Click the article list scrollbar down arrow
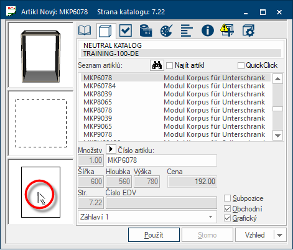293x250 pixels. click(277, 136)
